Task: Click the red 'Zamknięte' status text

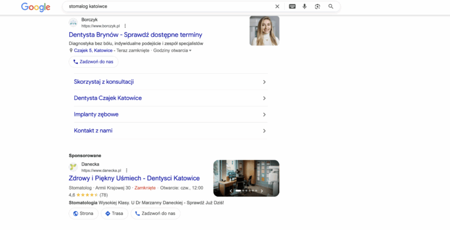Action: (x=145, y=188)
